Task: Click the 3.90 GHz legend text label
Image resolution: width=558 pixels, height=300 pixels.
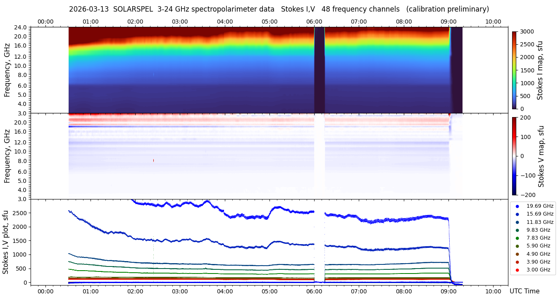Action: click(538, 262)
